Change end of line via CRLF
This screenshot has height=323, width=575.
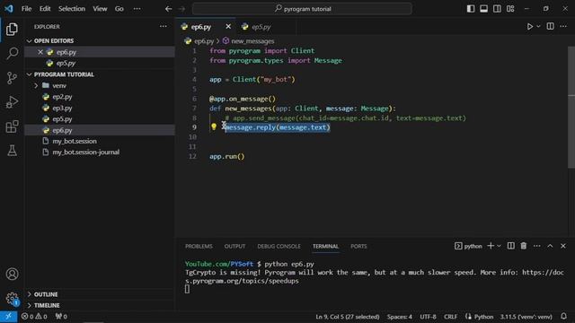pyautogui.click(x=451, y=317)
